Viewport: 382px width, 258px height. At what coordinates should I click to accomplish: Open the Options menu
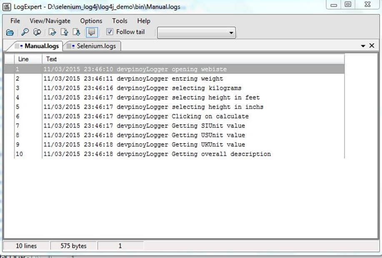pyautogui.click(x=91, y=21)
